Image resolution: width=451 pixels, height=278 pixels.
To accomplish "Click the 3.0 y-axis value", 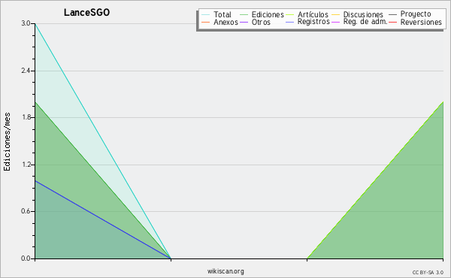I will (x=26, y=23).
